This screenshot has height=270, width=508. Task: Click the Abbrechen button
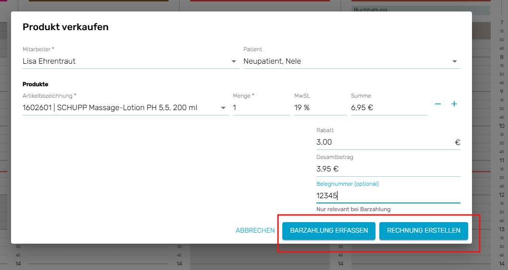[255, 231]
